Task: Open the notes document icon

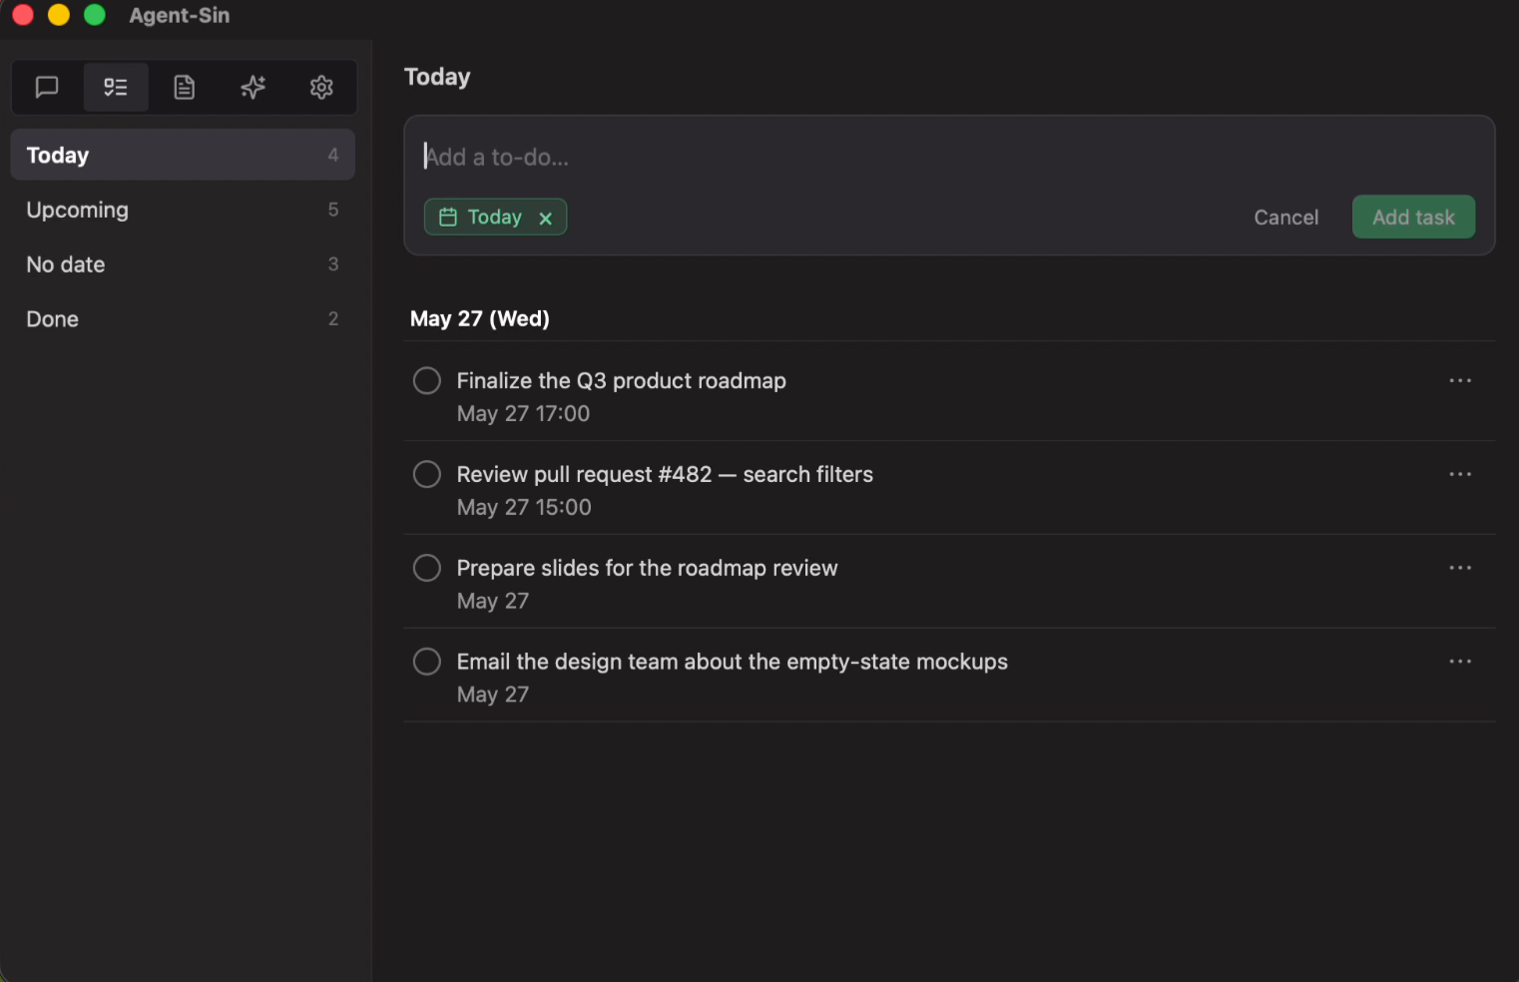Action: point(185,87)
